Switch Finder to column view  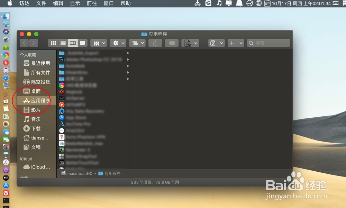pos(73,43)
